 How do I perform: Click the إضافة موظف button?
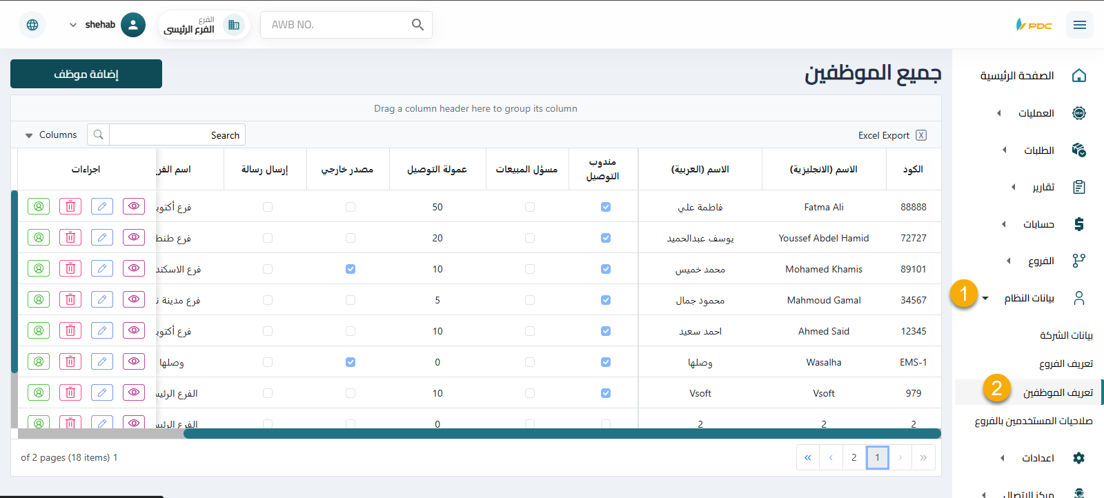[86, 74]
